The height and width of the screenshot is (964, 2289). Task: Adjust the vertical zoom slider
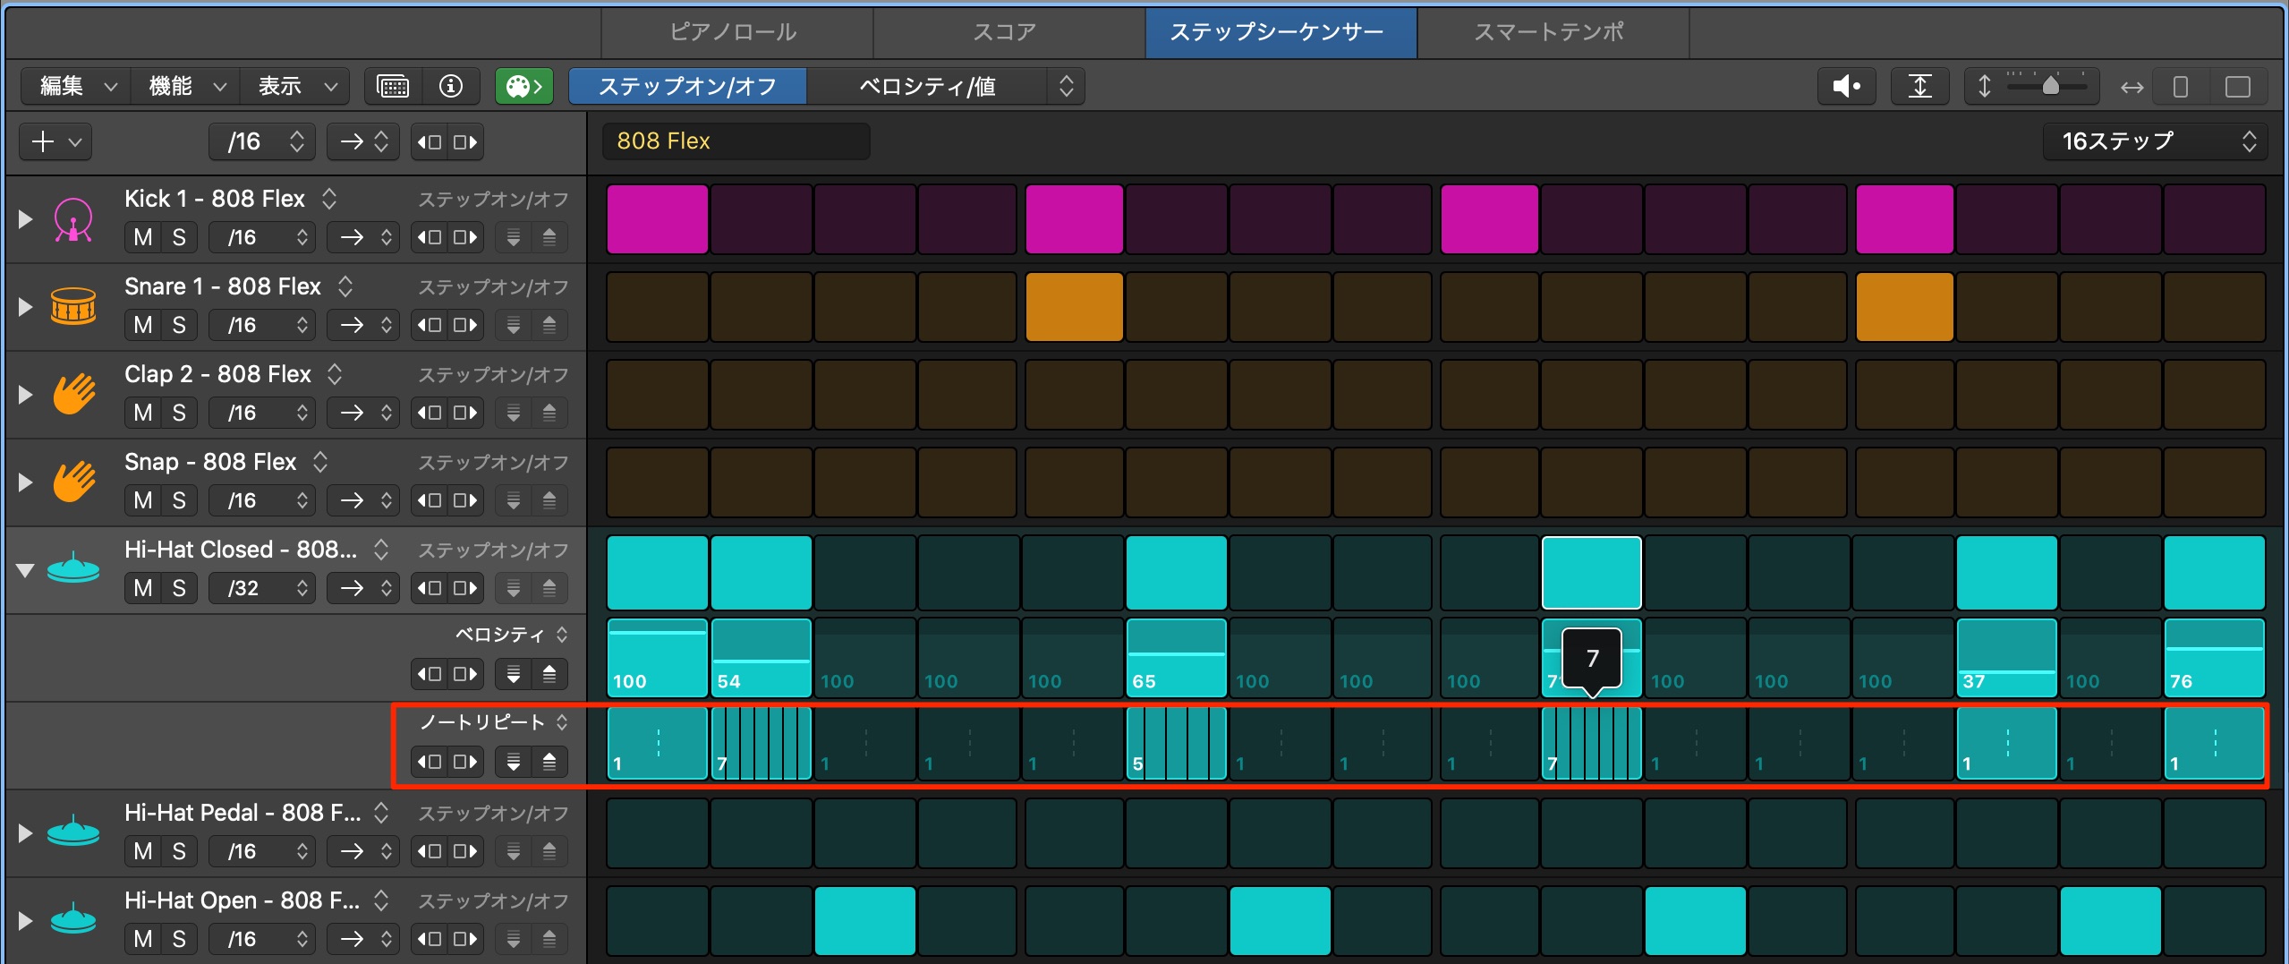click(x=2050, y=86)
